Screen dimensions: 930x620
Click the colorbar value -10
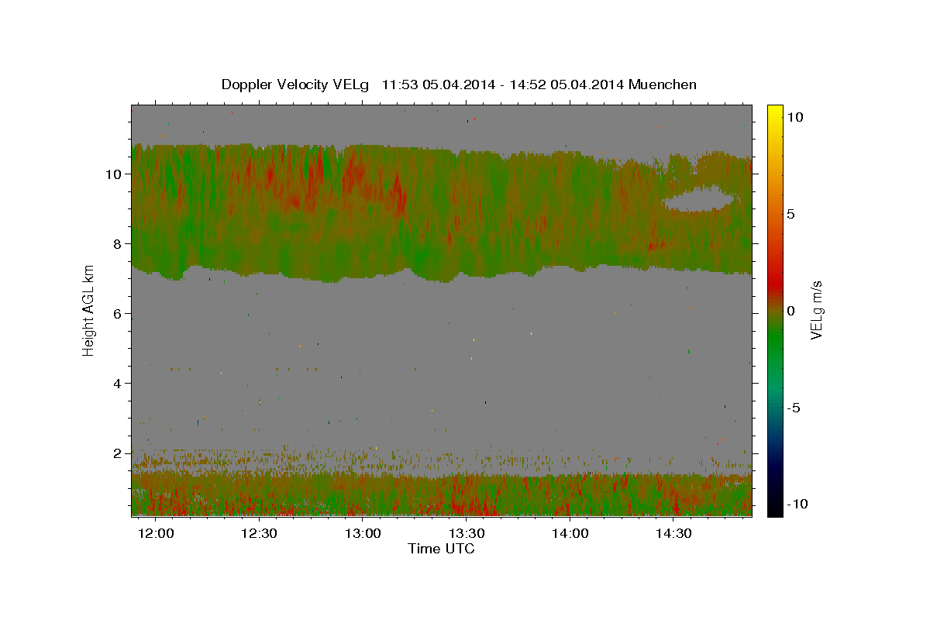[797, 504]
